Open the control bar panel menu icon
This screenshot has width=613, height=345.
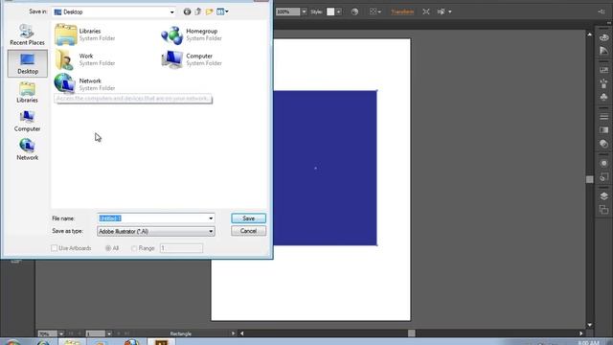click(602, 11)
